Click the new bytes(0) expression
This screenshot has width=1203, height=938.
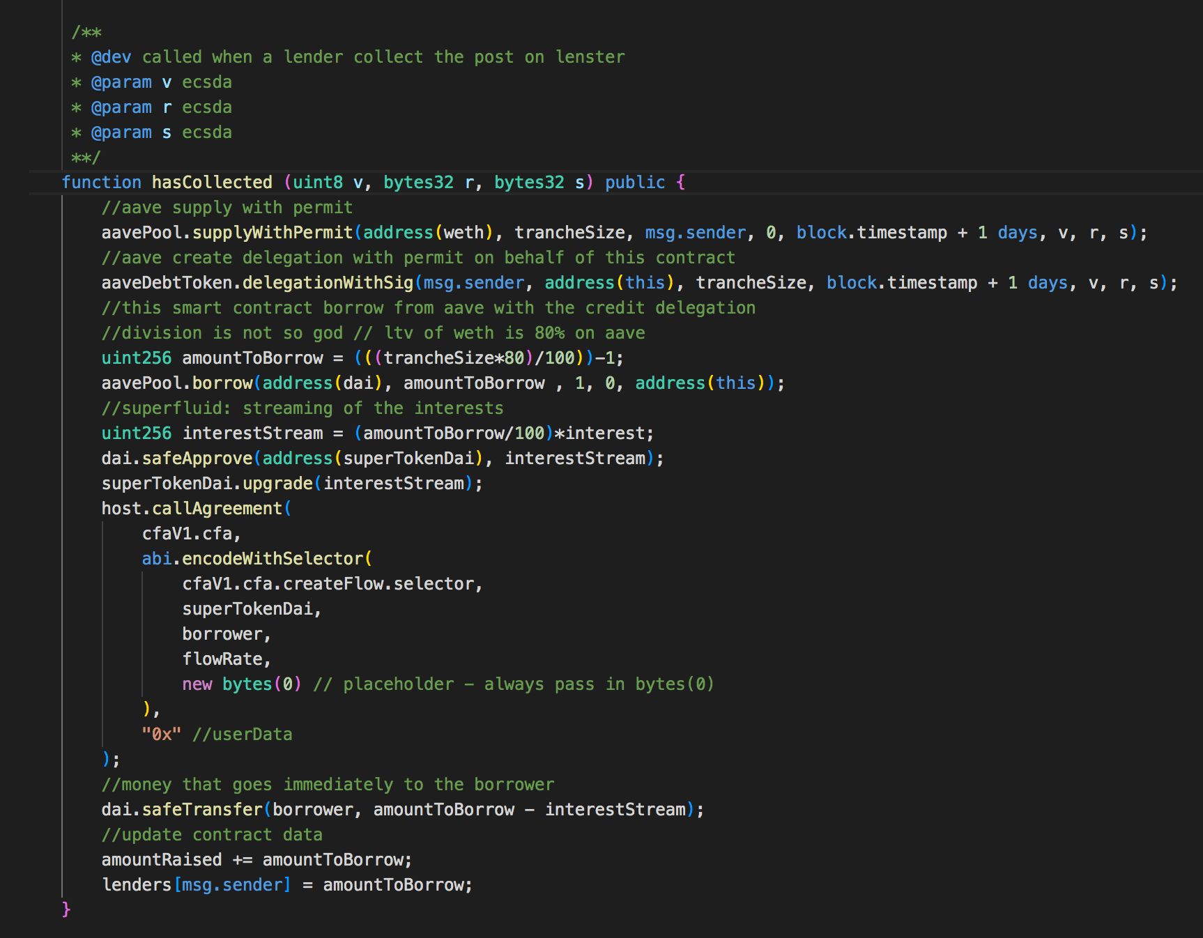[x=242, y=684]
